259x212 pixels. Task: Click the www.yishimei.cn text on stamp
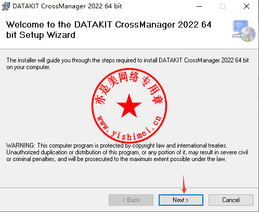pyautogui.click(x=129, y=128)
